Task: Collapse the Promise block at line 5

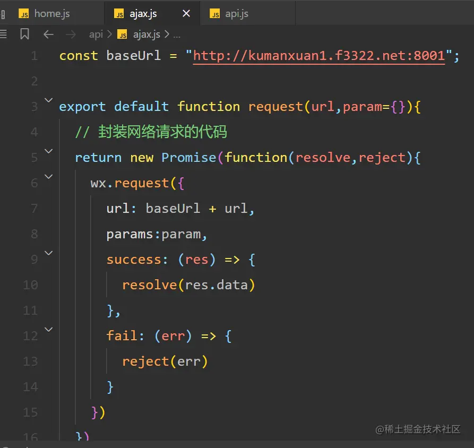Action: pyautogui.click(x=49, y=151)
